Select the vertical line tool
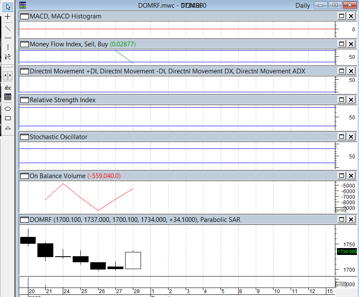 [8, 47]
